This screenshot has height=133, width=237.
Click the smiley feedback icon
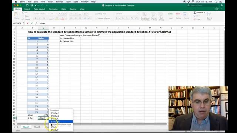point(217,9)
